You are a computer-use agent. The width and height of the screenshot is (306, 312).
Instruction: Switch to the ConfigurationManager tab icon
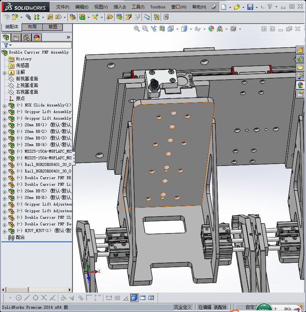point(26,37)
